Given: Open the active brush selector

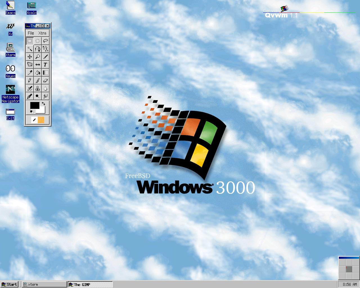Looking at the screenshot, I should coord(34,120).
